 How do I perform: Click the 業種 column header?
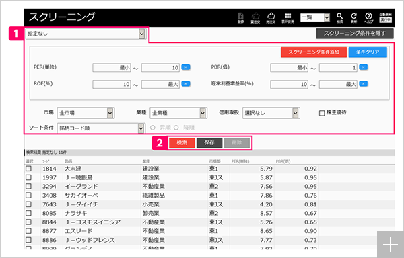pos(146,161)
